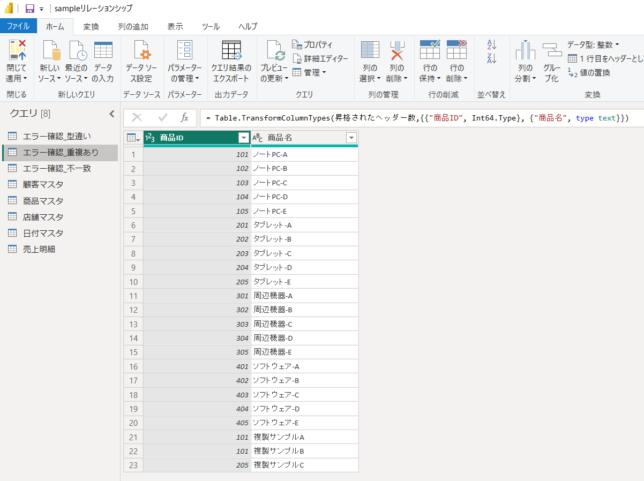Switch to the View (表示) tab
Viewport: 644px width, 481px height.
pos(175,26)
